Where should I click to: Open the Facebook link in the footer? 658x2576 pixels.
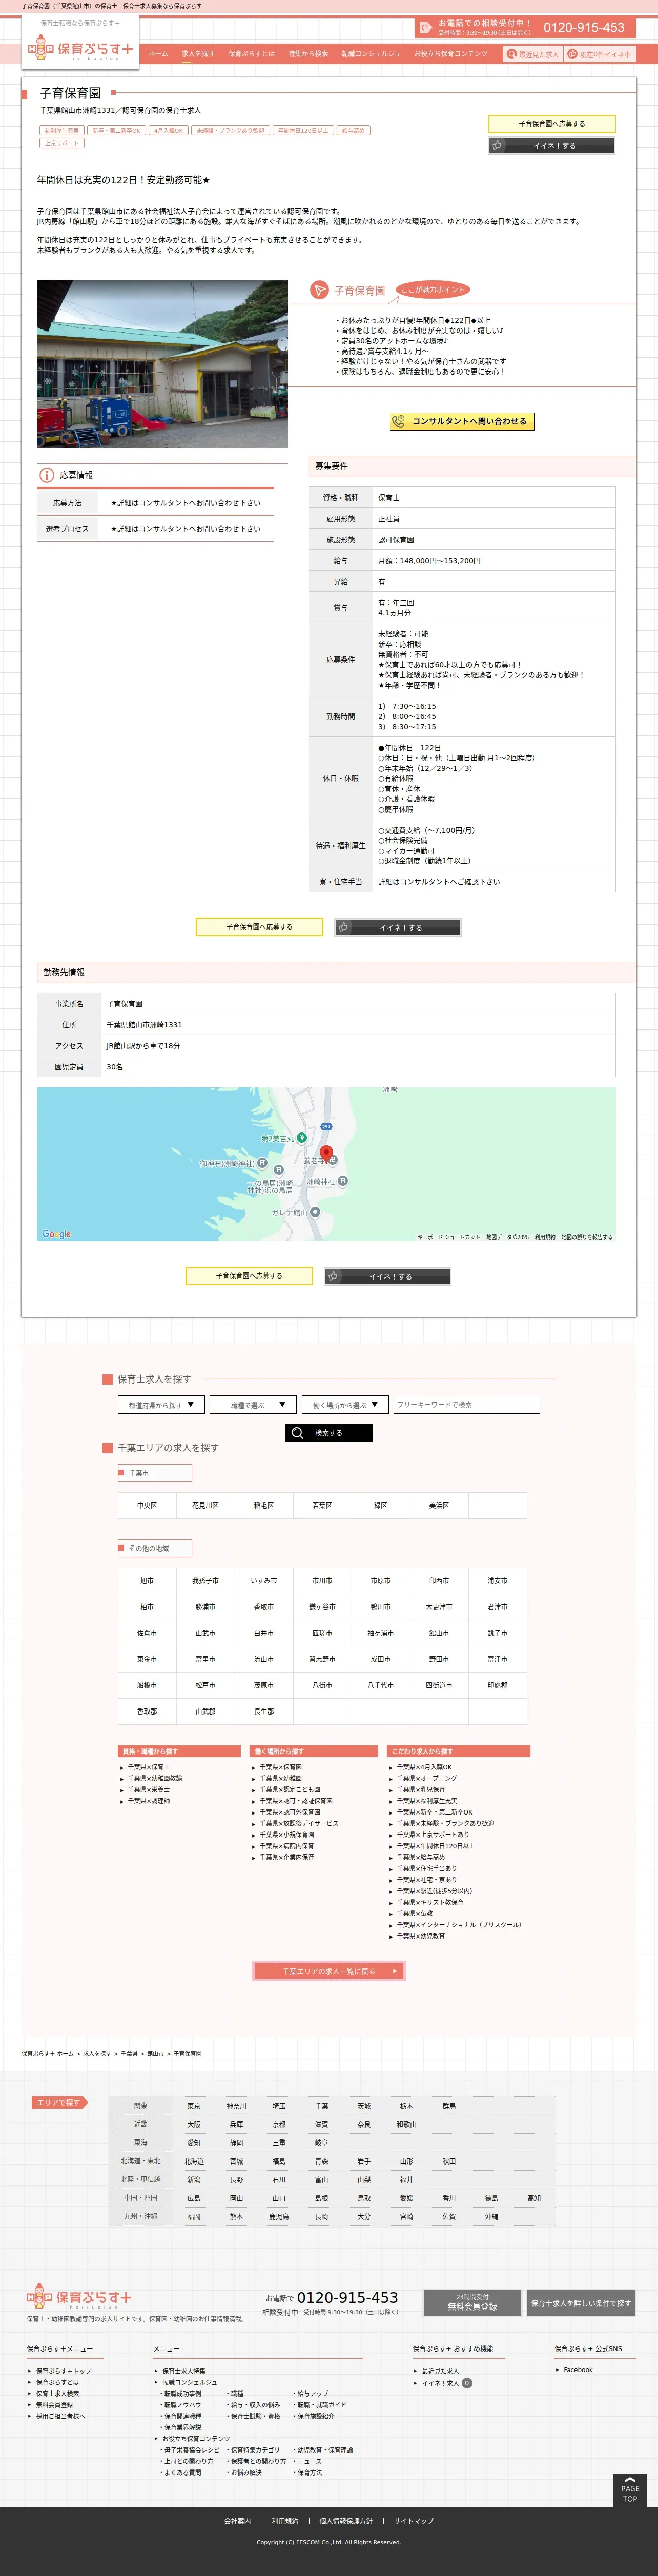tap(578, 2370)
